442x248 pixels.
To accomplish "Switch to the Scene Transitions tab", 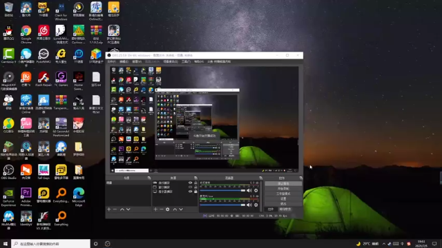I will pos(285,209).
